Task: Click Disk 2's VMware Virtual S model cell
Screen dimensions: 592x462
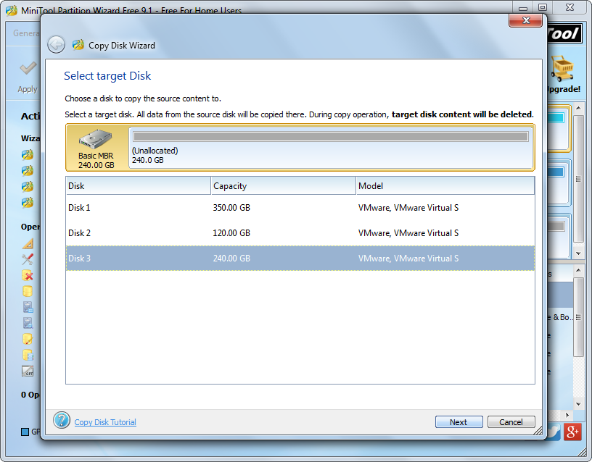Action: click(408, 233)
